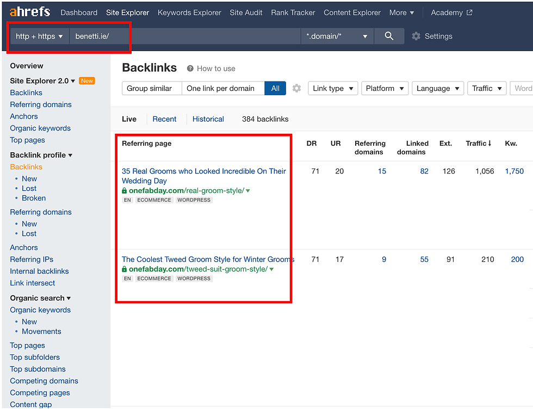Screen dimensions: 533x412
Task: Select One link per domain mode
Action: (223, 88)
